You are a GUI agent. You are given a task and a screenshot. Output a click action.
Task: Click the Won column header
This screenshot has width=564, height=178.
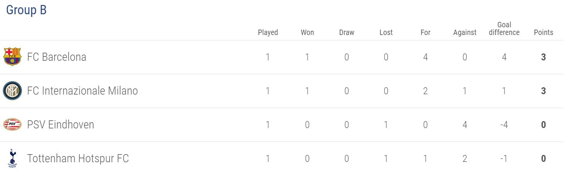click(307, 32)
